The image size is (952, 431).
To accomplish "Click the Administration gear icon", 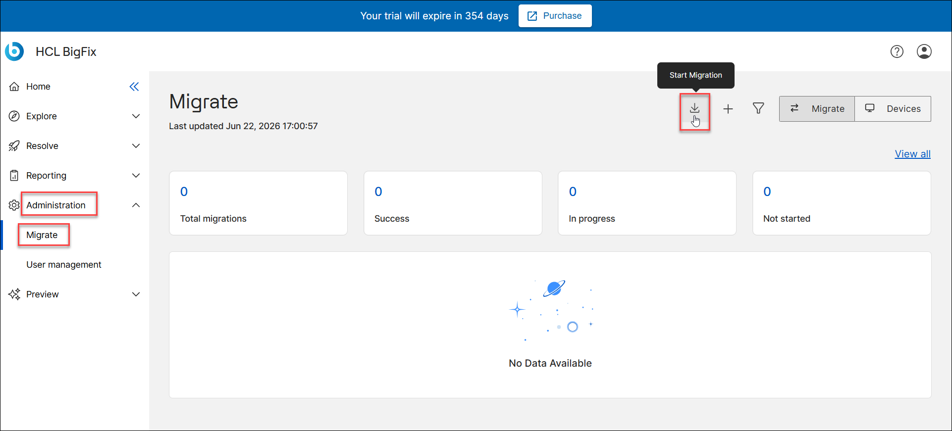I will [x=14, y=205].
